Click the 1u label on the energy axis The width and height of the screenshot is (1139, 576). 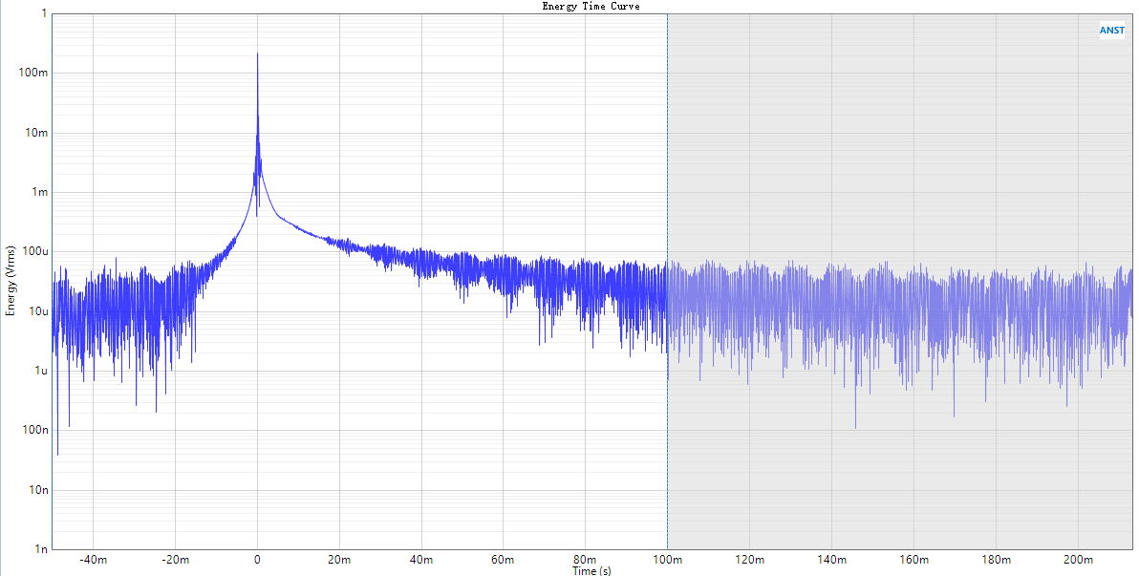point(41,372)
